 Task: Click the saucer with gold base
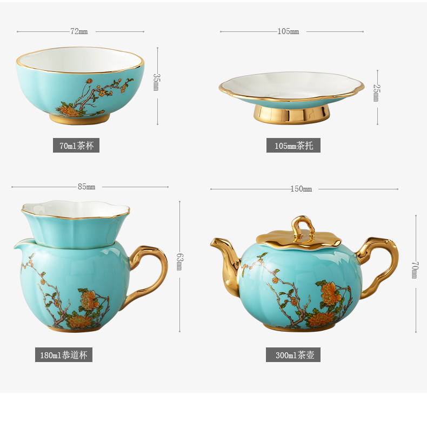[x=291, y=98]
